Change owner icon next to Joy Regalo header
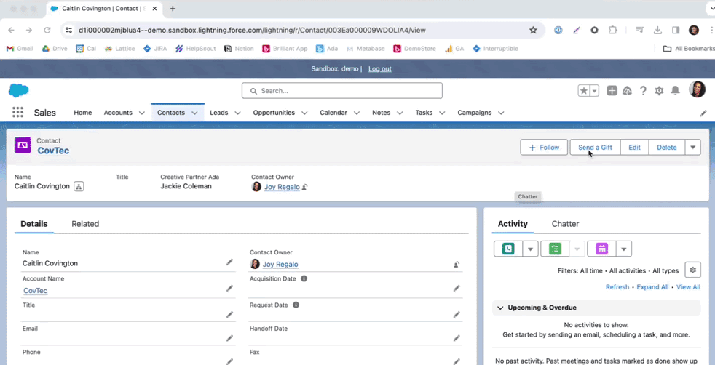This screenshot has width=715, height=365. (x=304, y=187)
